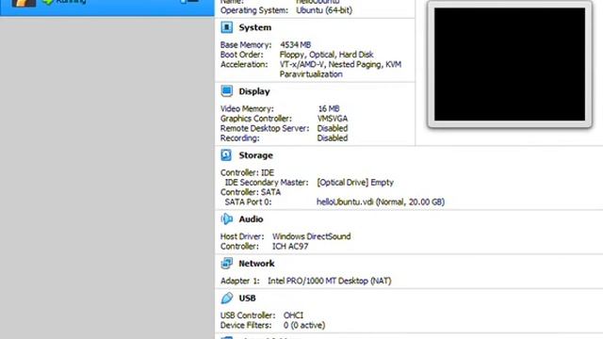Click the Base Memory value 4534 MB
Viewport: 603px width, 339px height.
(295, 45)
